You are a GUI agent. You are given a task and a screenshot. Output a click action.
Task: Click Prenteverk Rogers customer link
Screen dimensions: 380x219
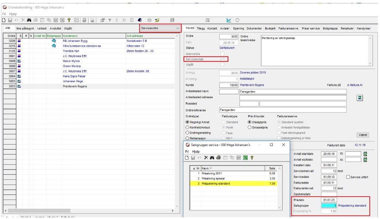[x=252, y=85]
